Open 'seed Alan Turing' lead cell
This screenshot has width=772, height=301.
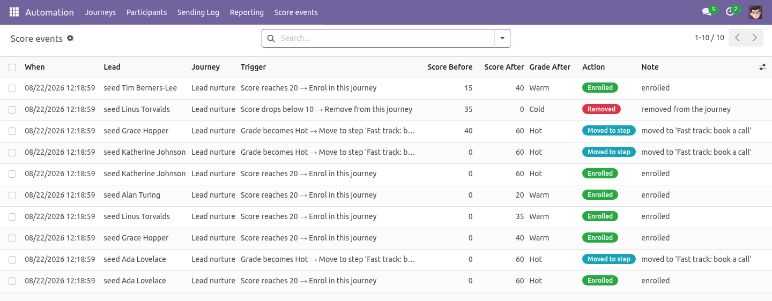132,195
